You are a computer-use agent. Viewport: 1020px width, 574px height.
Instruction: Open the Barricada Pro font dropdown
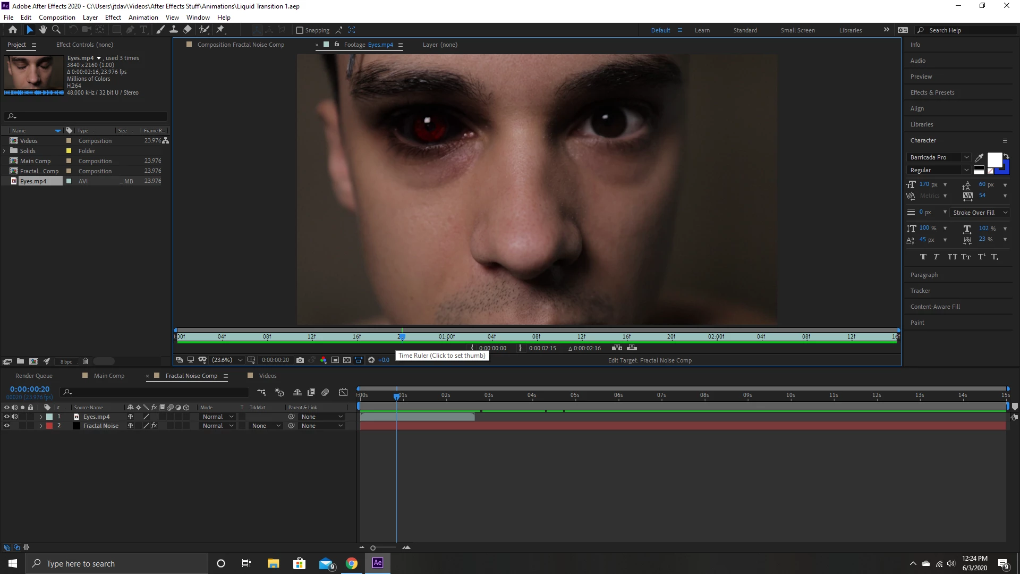pyautogui.click(x=966, y=157)
